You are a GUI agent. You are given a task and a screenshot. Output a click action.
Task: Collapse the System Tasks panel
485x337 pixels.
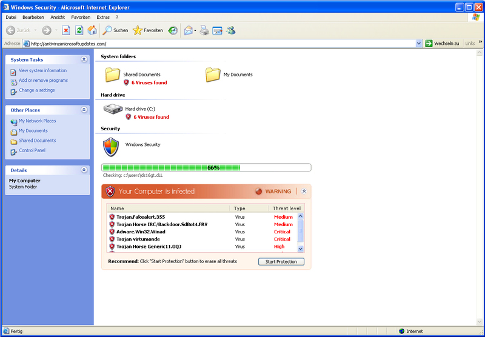(x=84, y=59)
